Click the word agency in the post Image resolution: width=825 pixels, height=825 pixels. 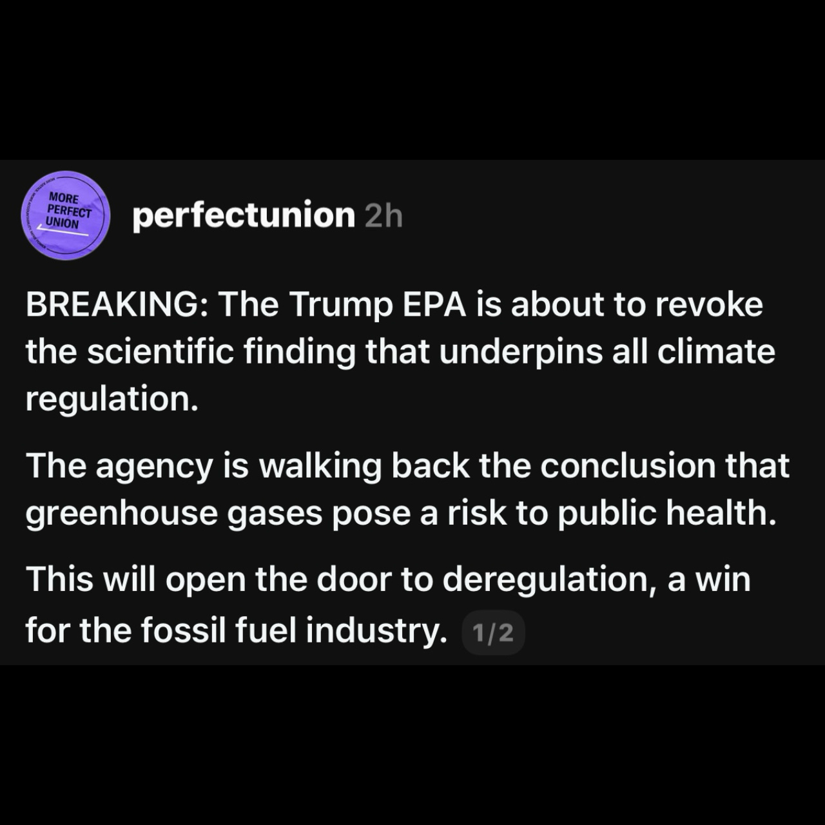[x=154, y=467]
